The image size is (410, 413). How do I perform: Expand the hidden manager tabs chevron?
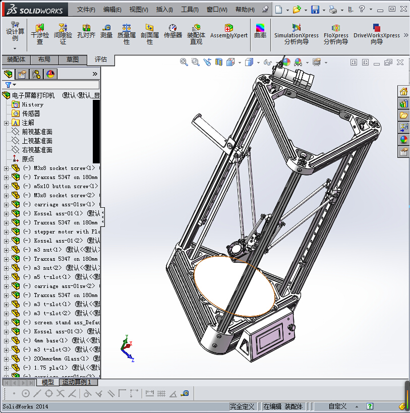pyautogui.click(x=95, y=74)
